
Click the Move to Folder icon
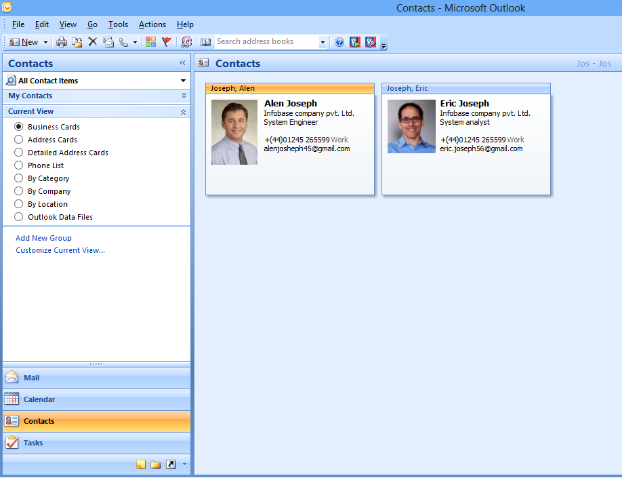tap(77, 42)
